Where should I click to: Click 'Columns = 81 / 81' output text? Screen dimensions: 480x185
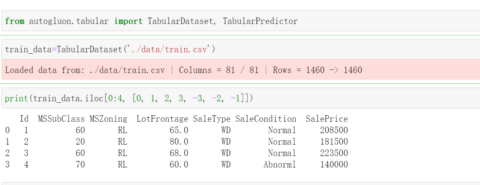click(218, 70)
